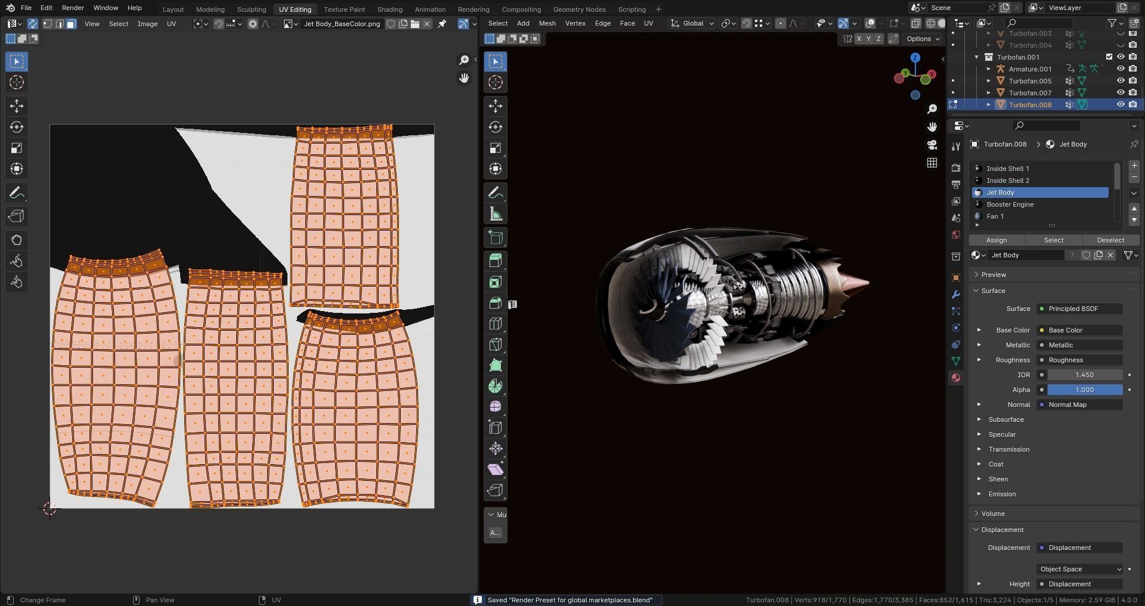Select the Rip Region tool in 3D viewport
The image size is (1145, 606).
point(496,490)
